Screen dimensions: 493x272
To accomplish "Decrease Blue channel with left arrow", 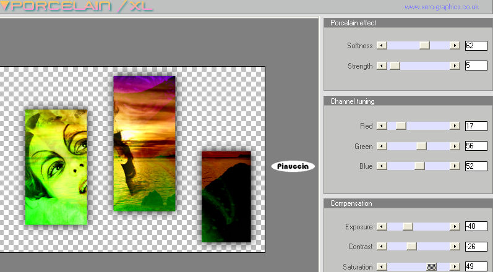I will coord(382,166).
